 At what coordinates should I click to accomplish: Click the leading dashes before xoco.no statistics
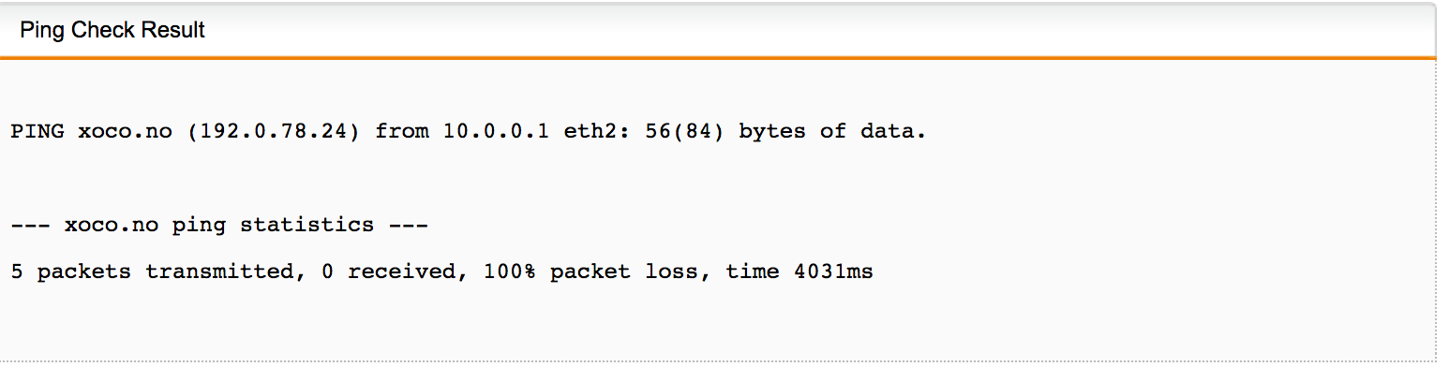click(x=31, y=225)
